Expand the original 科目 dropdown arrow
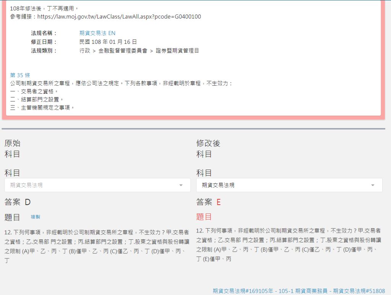Screen dimensions: 391x295 (x=181, y=185)
